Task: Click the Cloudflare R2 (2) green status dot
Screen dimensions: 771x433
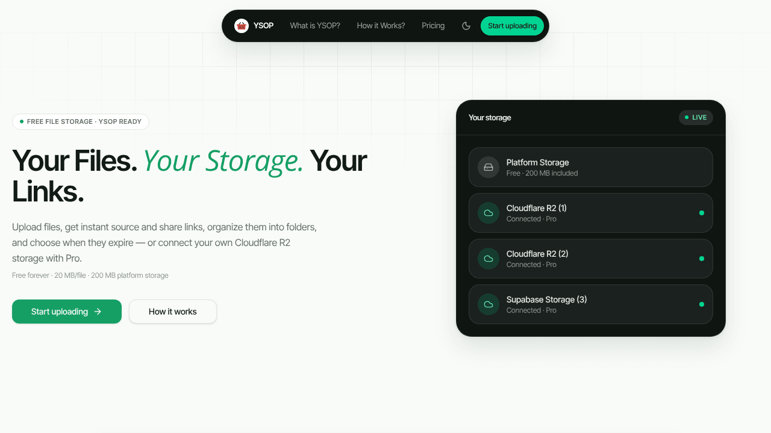Action: (x=702, y=259)
